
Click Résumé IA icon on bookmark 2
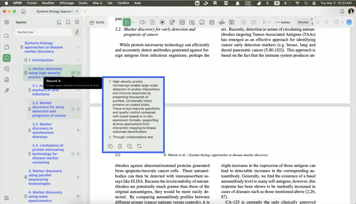click(73, 73)
